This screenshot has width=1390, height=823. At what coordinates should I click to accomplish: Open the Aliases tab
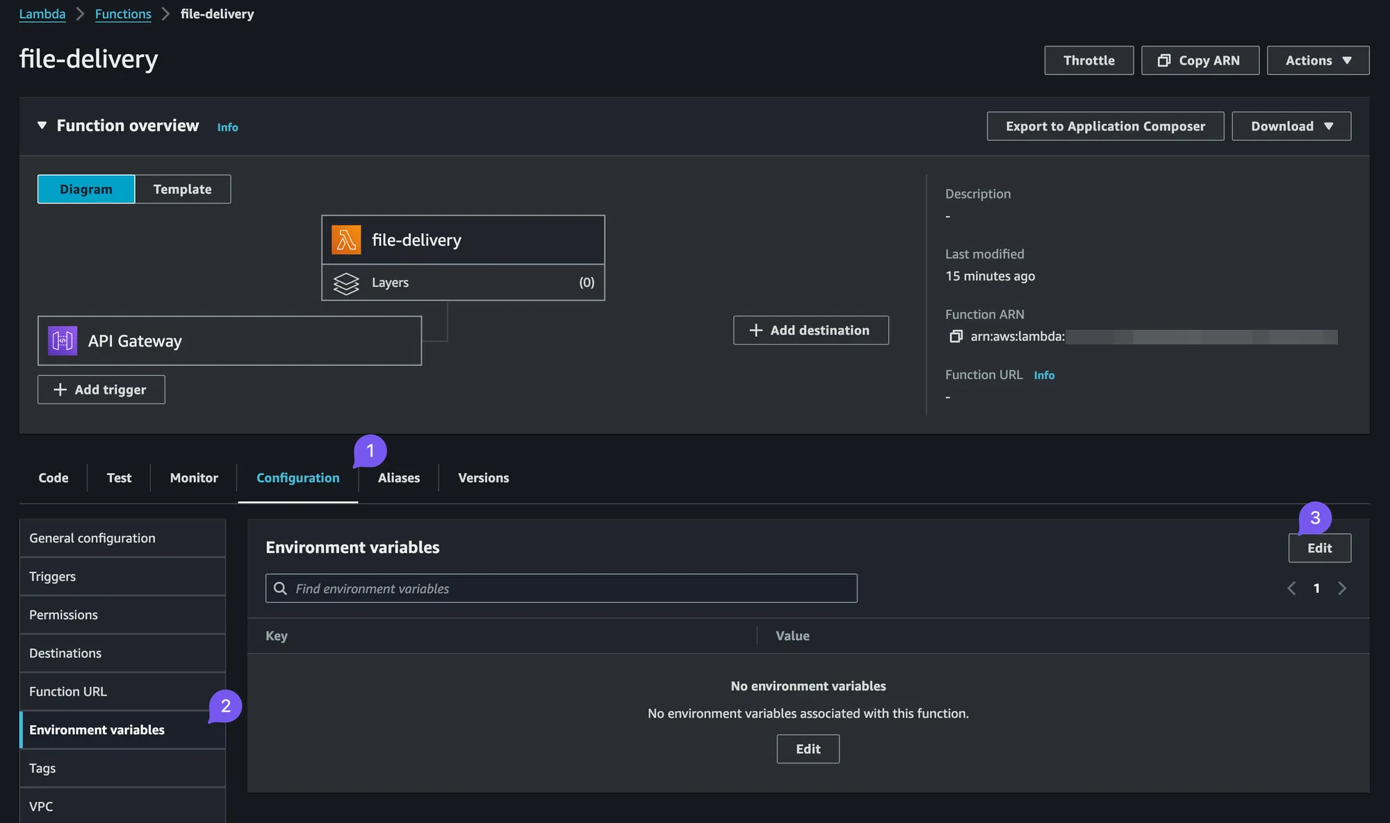(x=399, y=478)
